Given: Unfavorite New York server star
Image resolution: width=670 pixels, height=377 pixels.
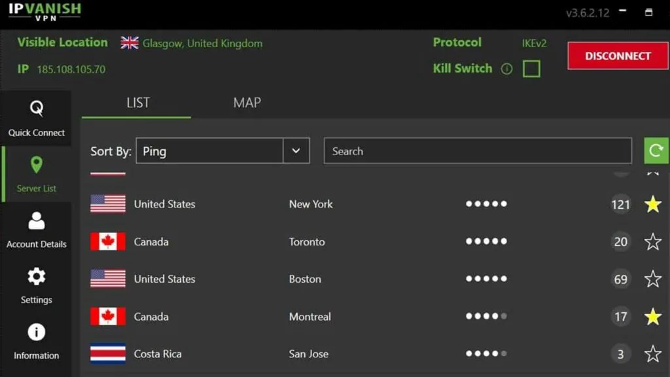Looking at the screenshot, I should click(x=652, y=204).
